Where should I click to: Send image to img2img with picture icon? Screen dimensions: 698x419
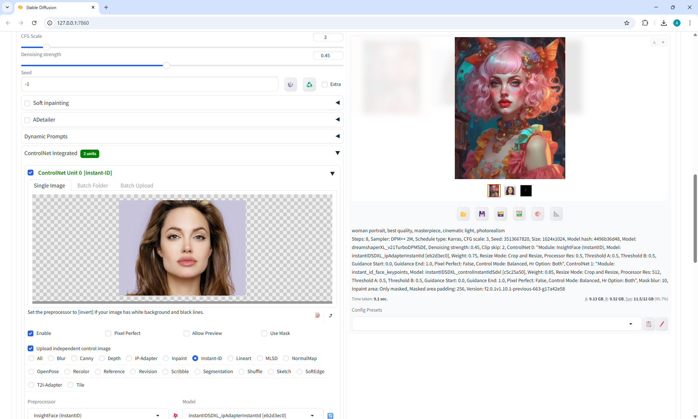coord(519,214)
